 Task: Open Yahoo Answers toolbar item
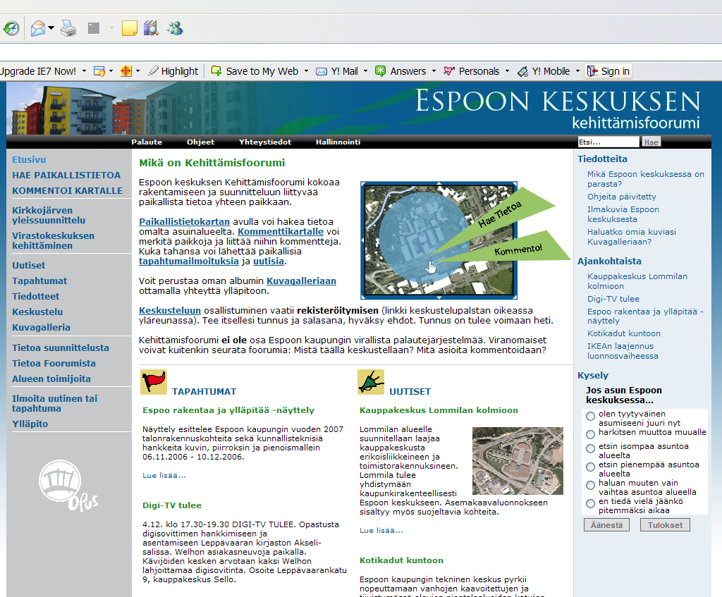tap(400, 71)
